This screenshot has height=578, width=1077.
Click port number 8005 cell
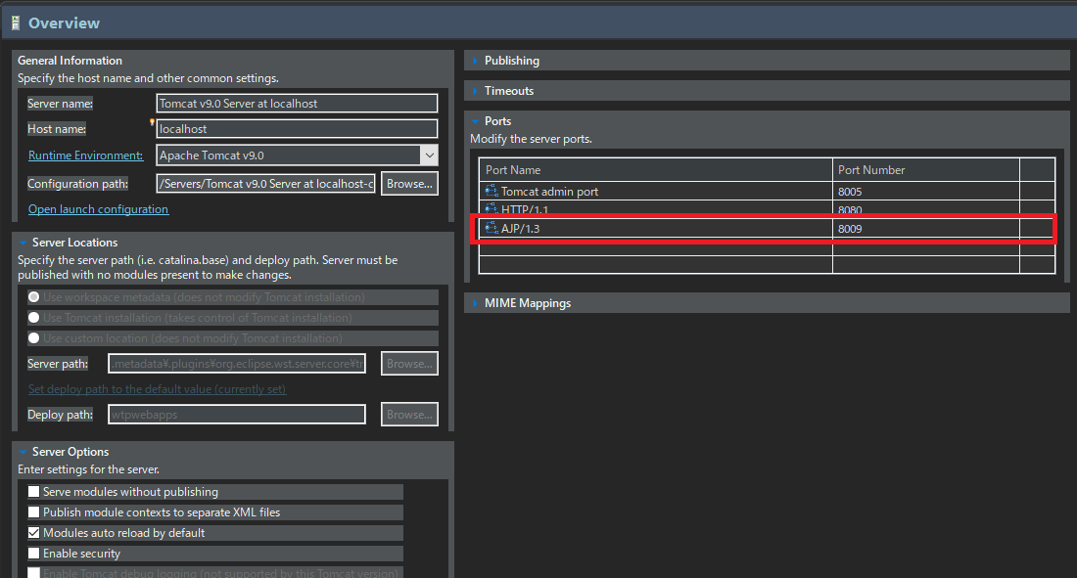click(x=926, y=192)
